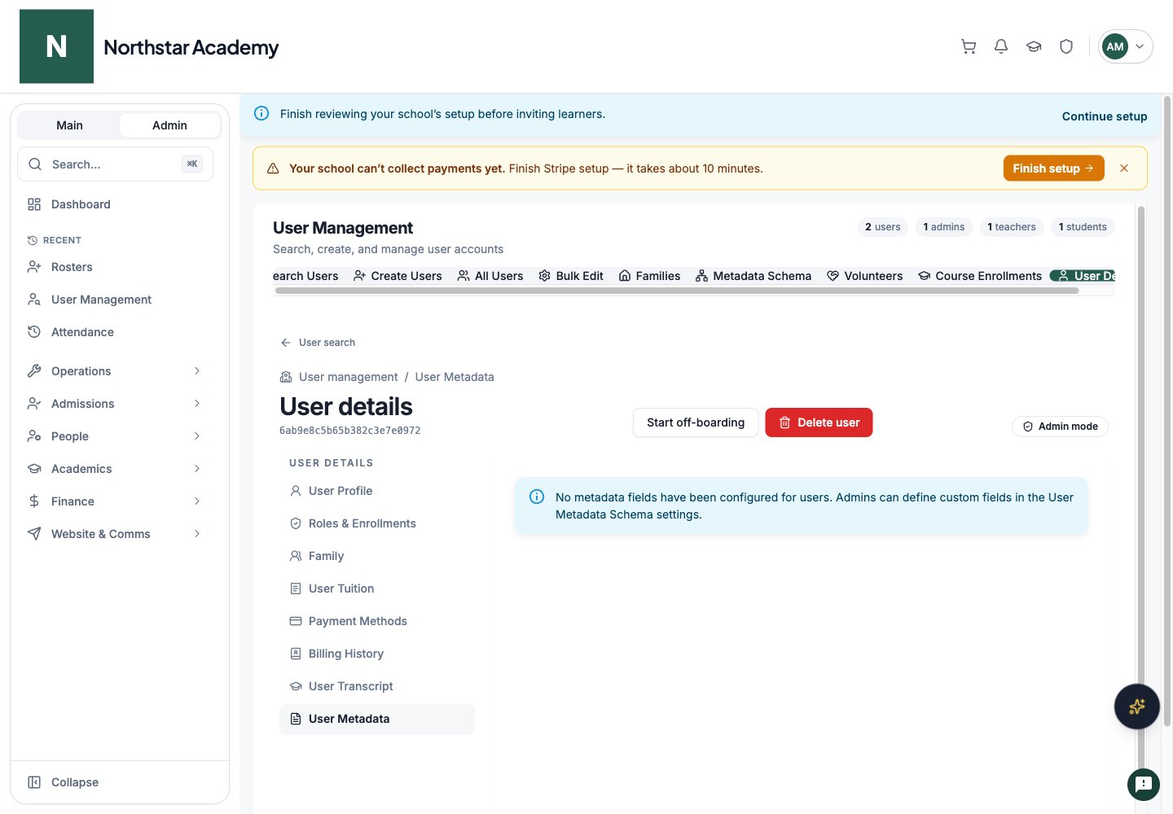Open the Course Enrollments tab

[980, 276]
